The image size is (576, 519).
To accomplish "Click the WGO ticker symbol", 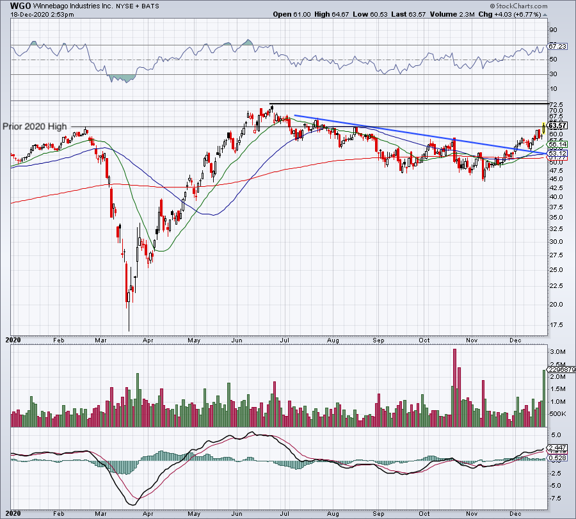I will 20,6.
